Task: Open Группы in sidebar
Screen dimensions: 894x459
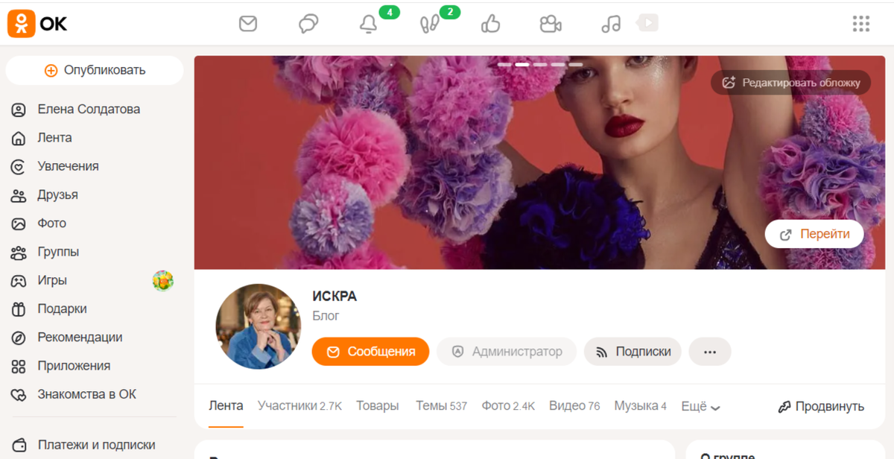Action: tap(58, 252)
